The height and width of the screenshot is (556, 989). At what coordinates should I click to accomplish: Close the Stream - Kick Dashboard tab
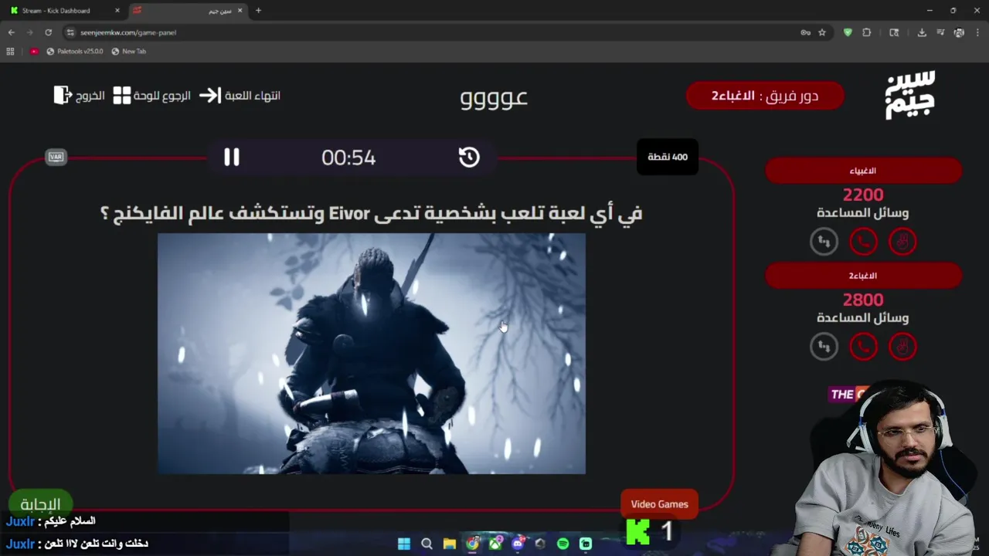tap(116, 11)
